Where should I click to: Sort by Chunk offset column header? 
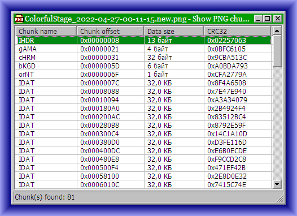tap(111, 31)
